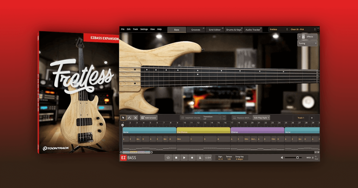Click the Bm/... chord in Chorus
Screen dimensions: 358x188
click(x=254, y=139)
